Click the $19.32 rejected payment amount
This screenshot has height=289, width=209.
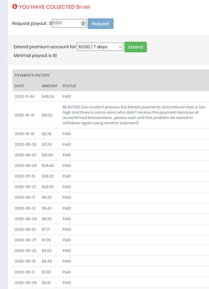tap(47, 115)
